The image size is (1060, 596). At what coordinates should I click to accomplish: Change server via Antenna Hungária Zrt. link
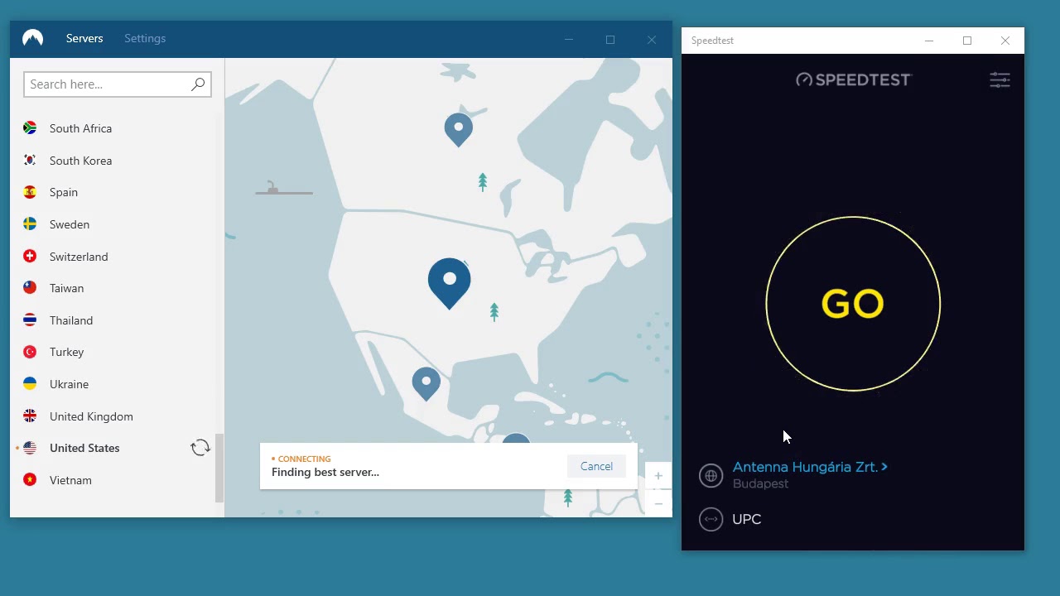coord(810,467)
